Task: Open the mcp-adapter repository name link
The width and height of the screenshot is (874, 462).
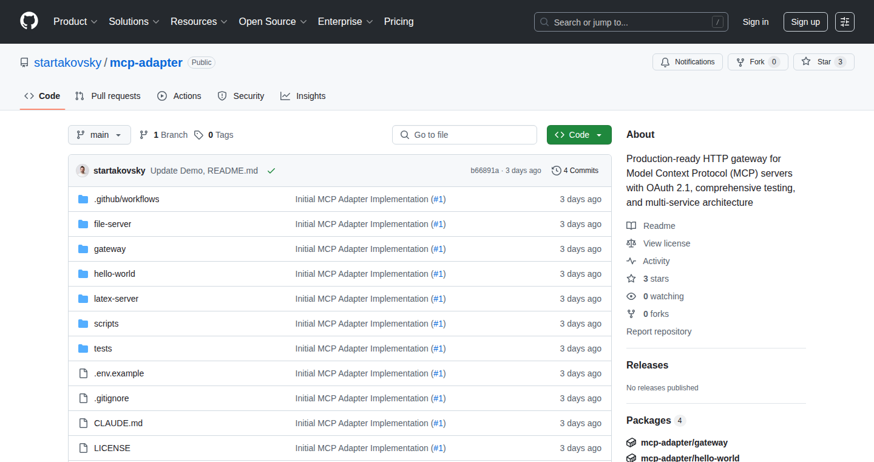Action: coord(146,63)
